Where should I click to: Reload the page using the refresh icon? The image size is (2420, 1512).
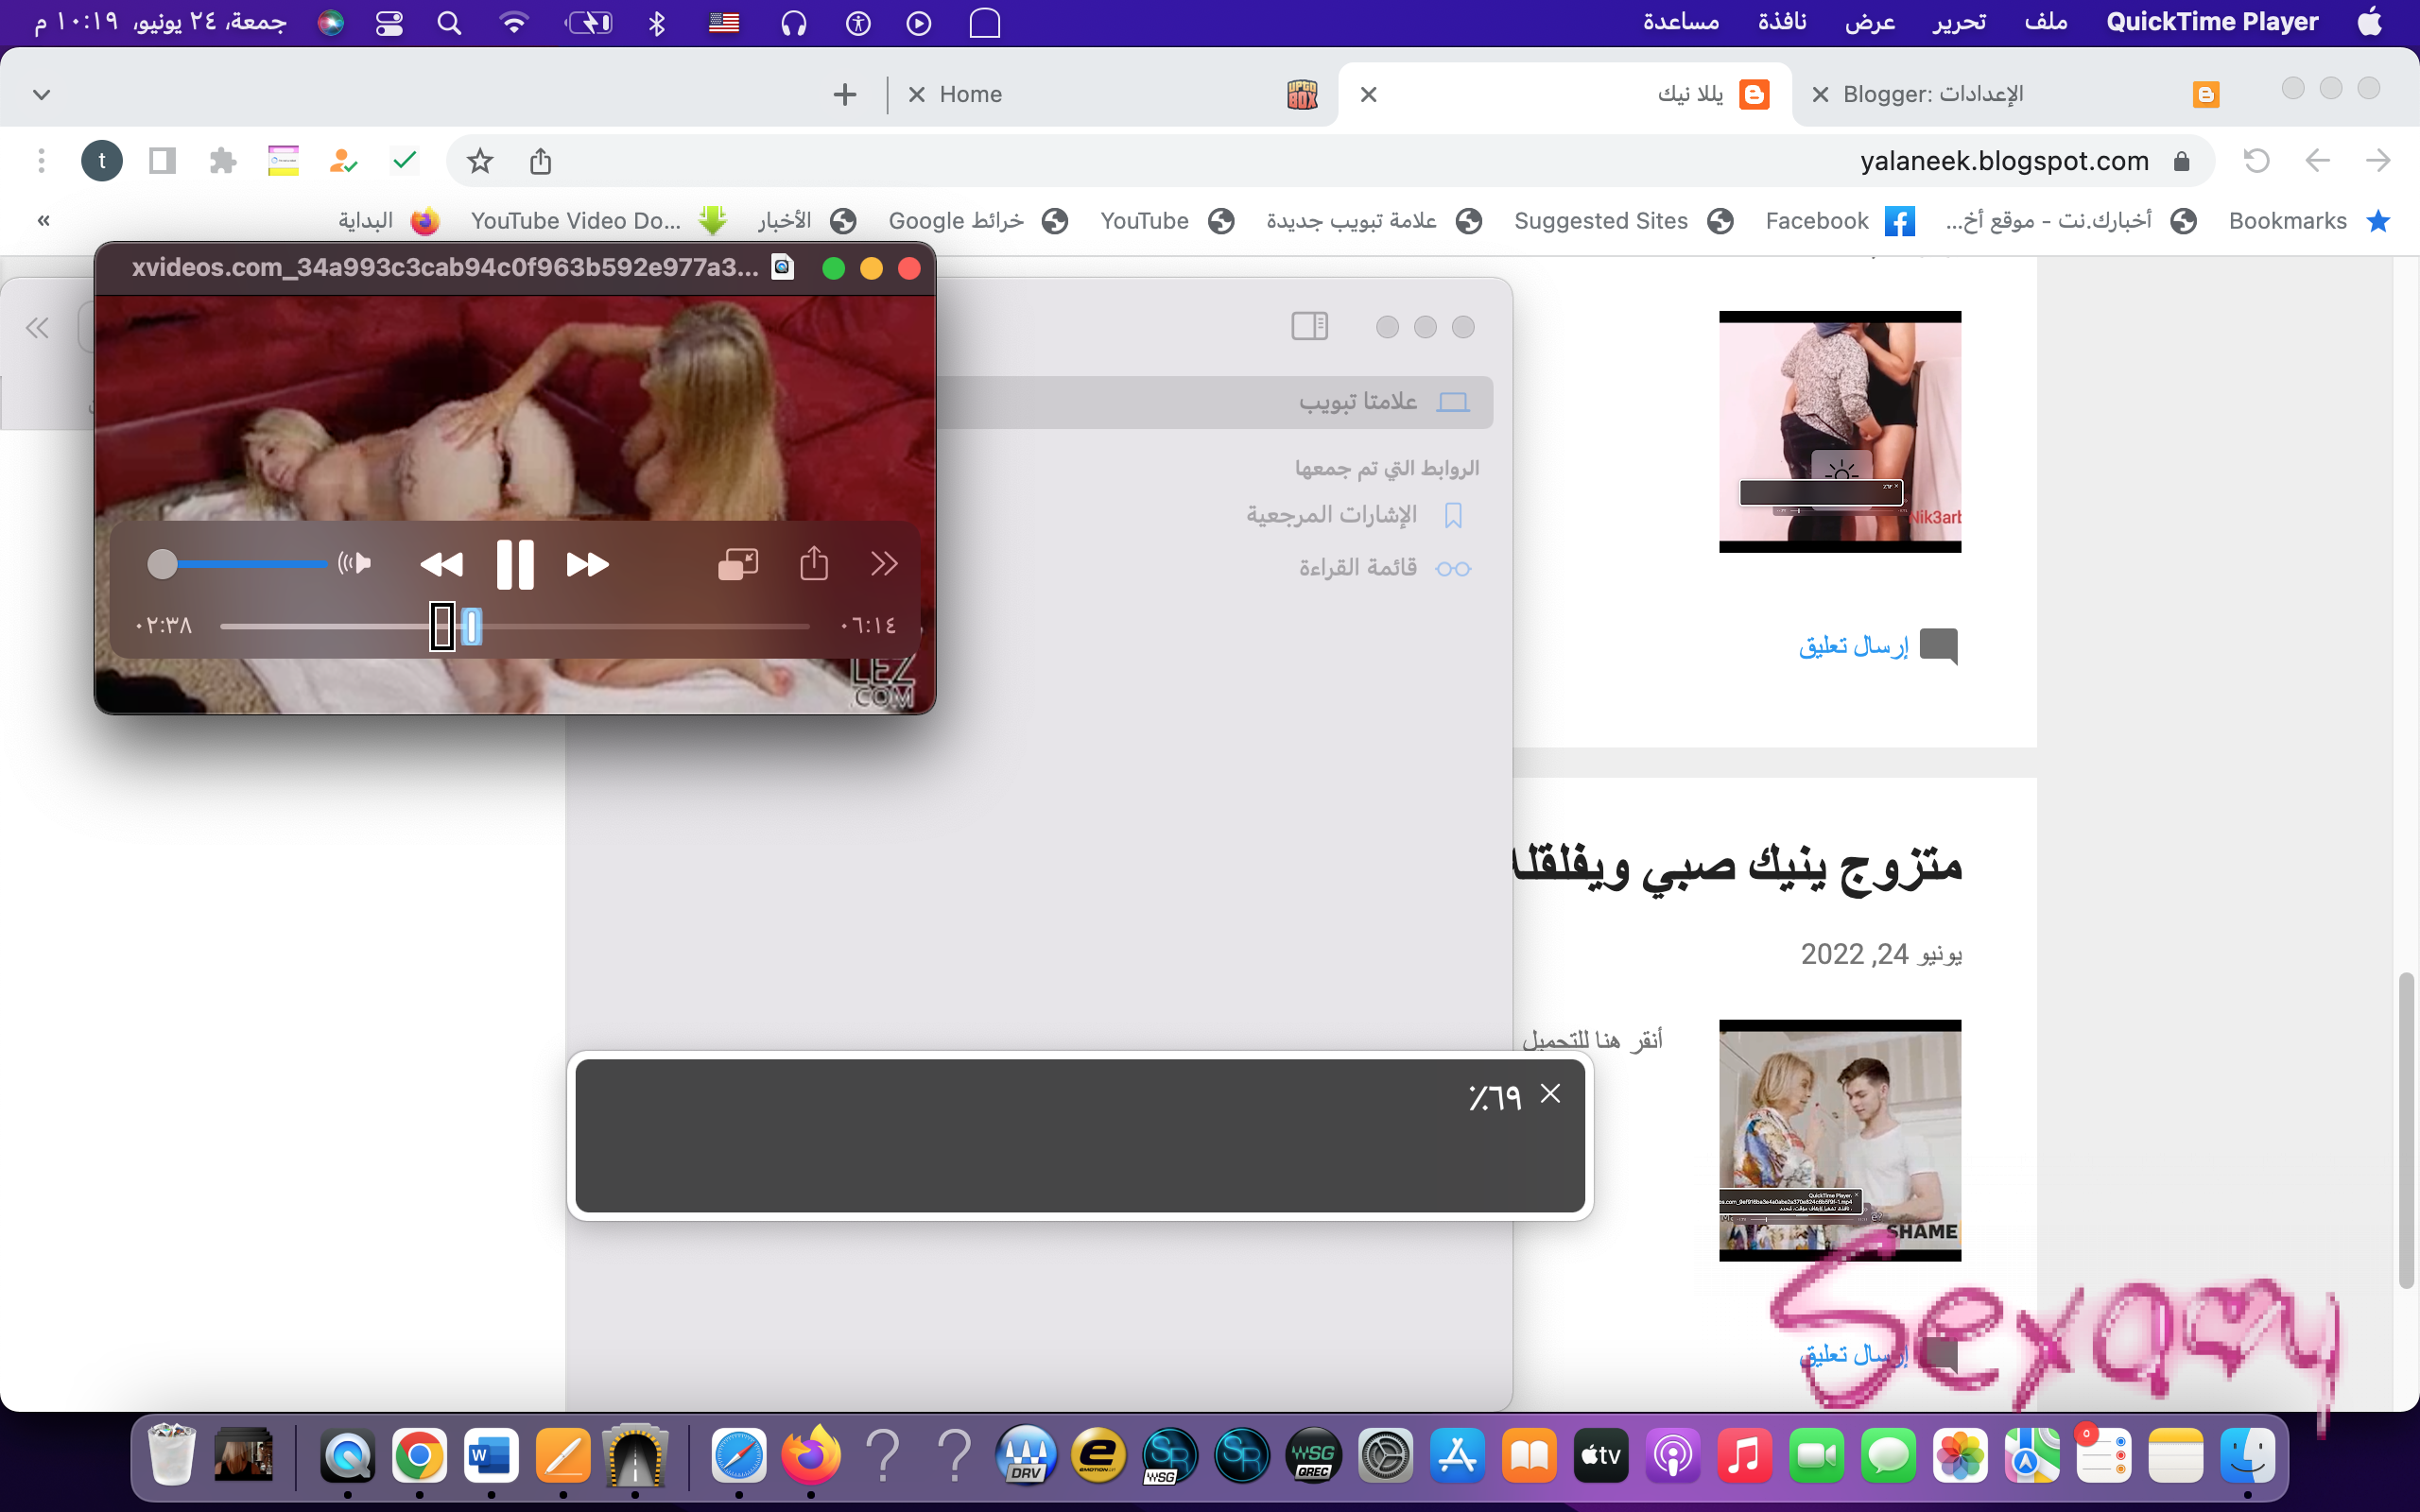[2256, 161]
